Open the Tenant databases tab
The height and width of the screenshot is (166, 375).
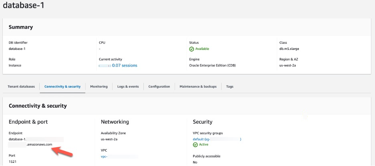[22, 87]
